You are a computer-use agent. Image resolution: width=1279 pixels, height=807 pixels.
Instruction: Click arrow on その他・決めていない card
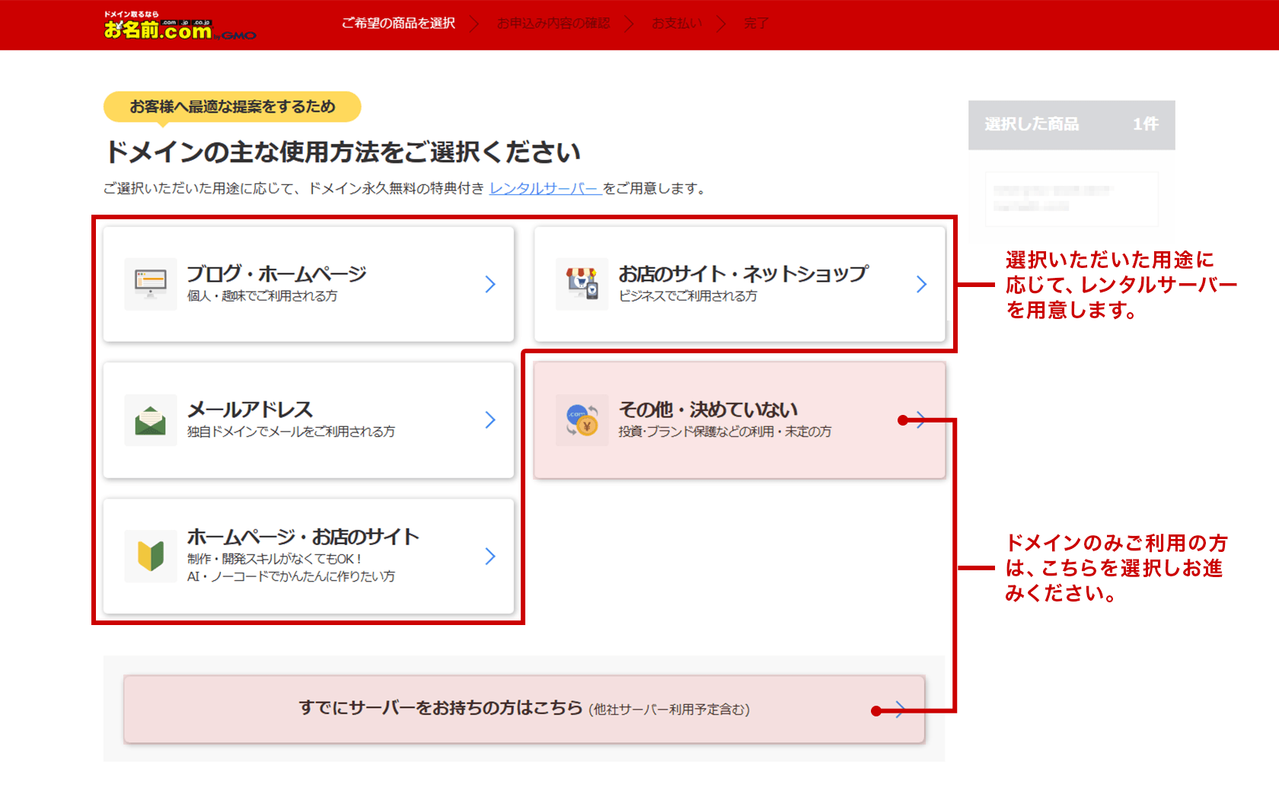(x=921, y=419)
